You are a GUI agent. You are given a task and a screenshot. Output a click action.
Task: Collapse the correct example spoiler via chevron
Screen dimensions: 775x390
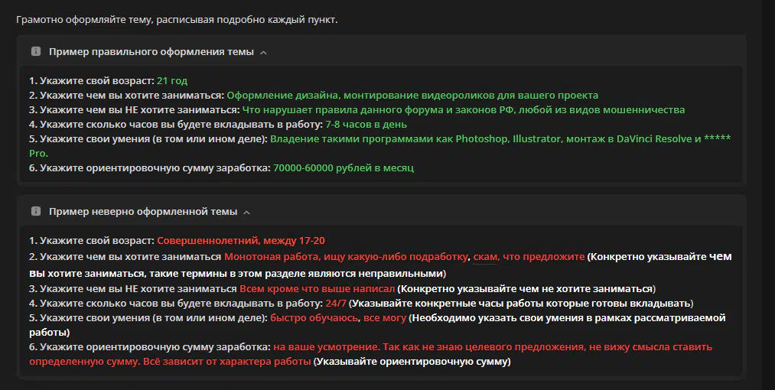point(263,53)
